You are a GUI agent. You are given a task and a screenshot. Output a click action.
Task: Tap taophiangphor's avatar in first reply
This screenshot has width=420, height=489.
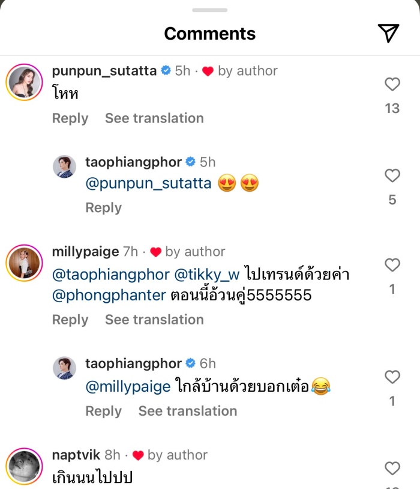[64, 166]
